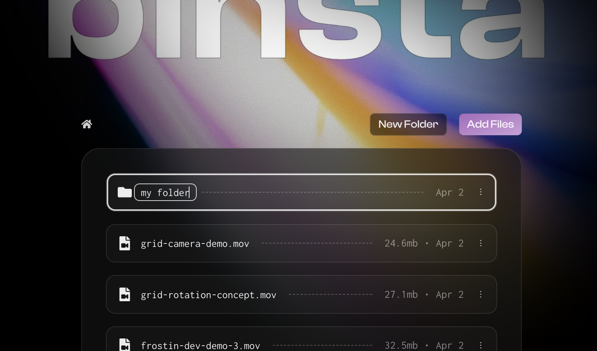Open options menu for frostin-dev-demo-3.mov
597x351 pixels.
tap(481, 345)
